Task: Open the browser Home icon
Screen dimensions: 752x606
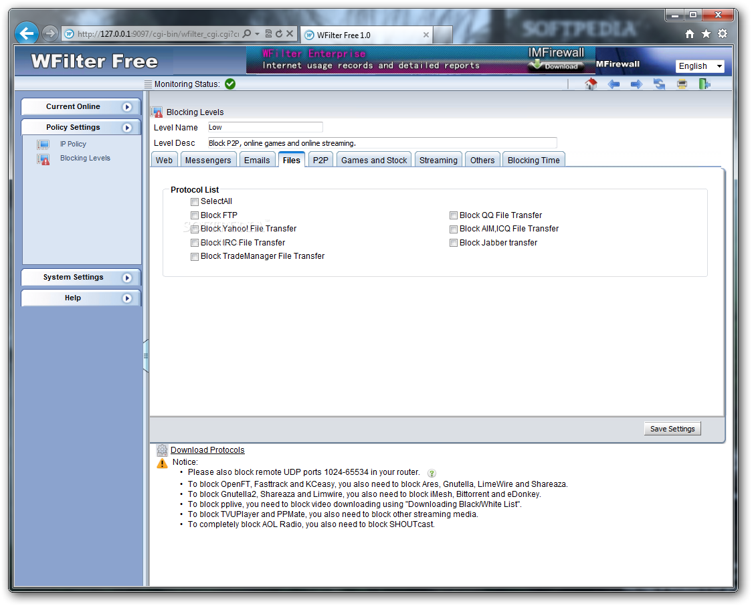Action: click(690, 33)
